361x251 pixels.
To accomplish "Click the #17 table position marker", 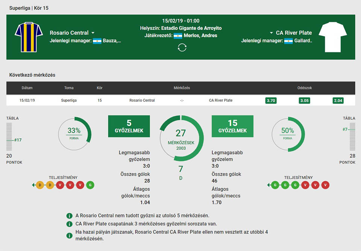I will [18, 140].
